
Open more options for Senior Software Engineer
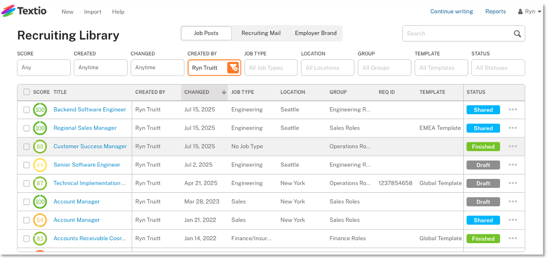512,165
